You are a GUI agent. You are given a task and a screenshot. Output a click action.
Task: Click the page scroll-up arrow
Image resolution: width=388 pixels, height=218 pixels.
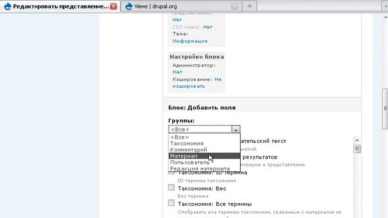386,18
